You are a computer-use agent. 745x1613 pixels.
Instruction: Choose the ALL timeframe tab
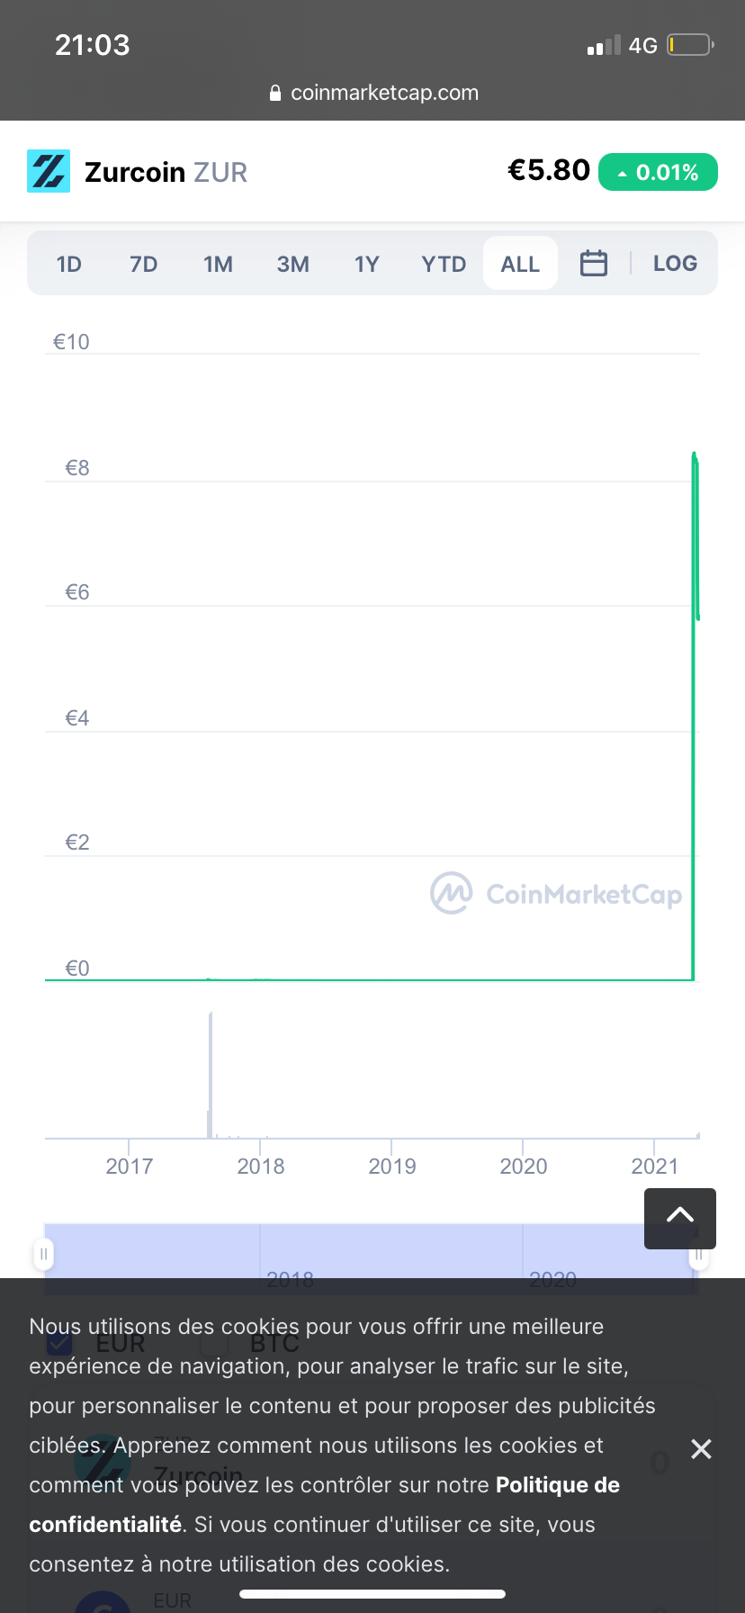520,264
